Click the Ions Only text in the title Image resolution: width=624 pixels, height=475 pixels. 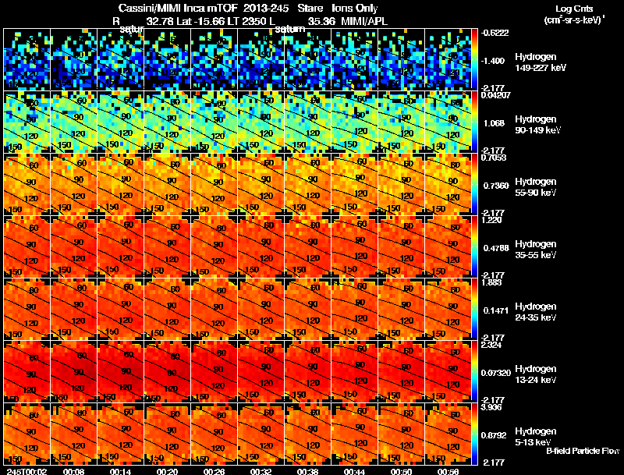tap(355, 8)
